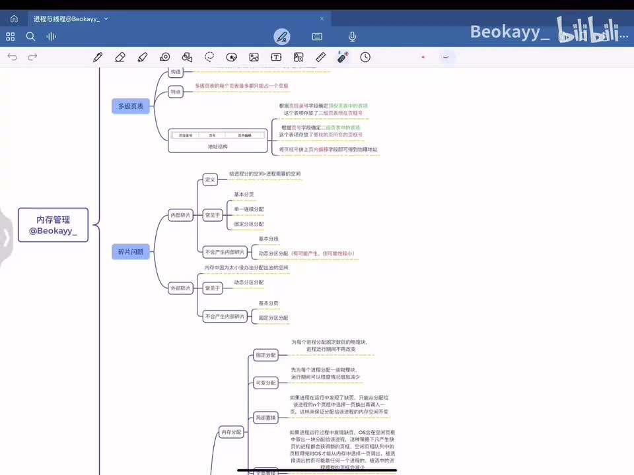The height and width of the screenshot is (475, 634).
Task: Pick the highlighter tool
Action: pyautogui.click(x=143, y=57)
